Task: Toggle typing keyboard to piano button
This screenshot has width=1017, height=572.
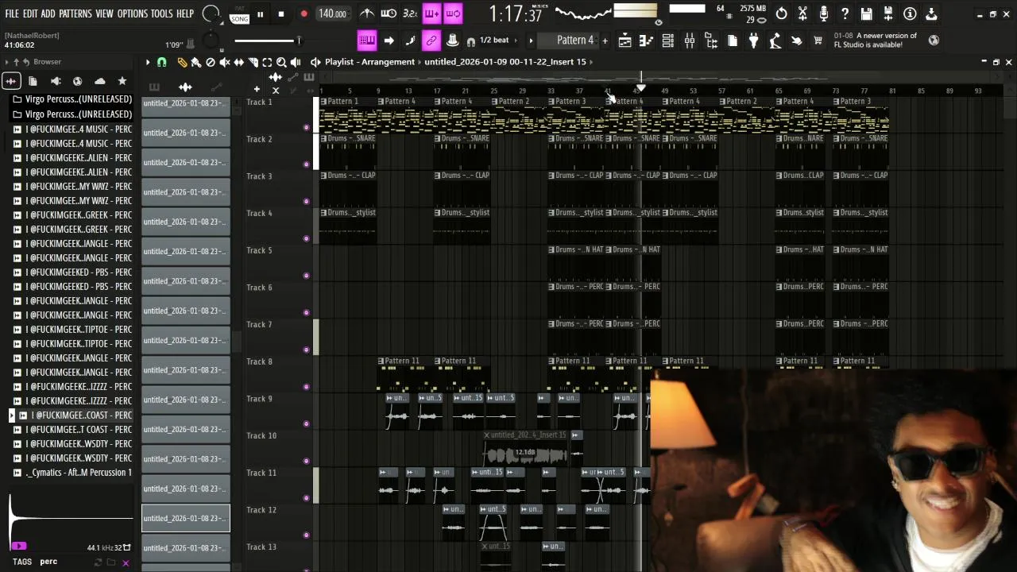Action: pyautogui.click(x=366, y=41)
